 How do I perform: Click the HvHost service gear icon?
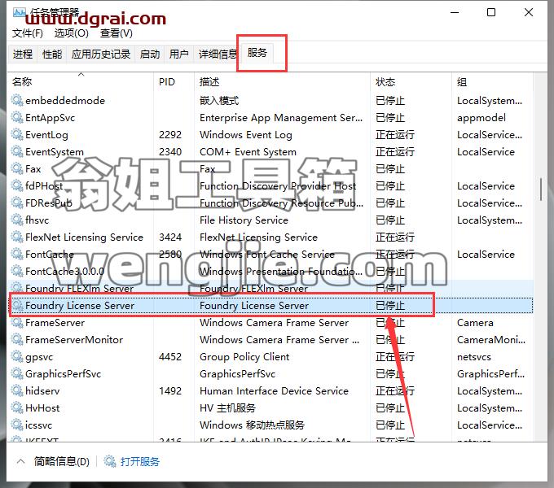17,407
